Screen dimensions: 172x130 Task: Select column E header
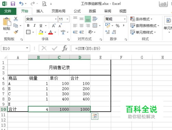pyautogui.click(x=100, y=57)
